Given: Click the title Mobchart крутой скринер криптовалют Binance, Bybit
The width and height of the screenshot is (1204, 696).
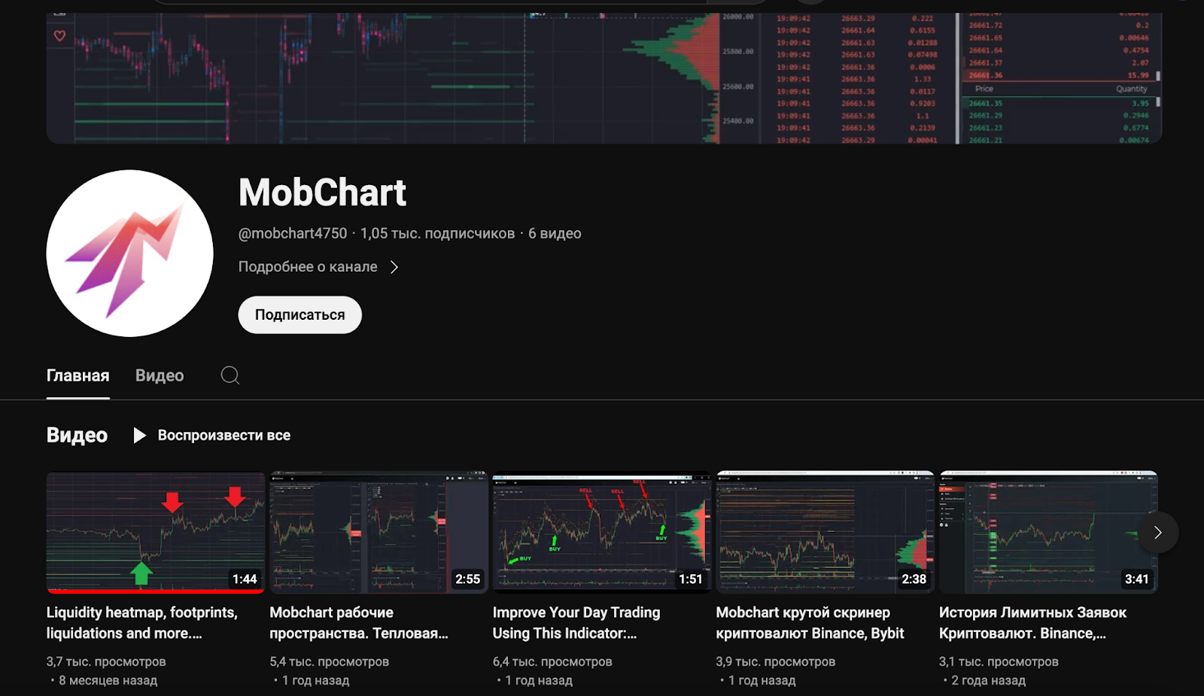Looking at the screenshot, I should [x=810, y=623].
